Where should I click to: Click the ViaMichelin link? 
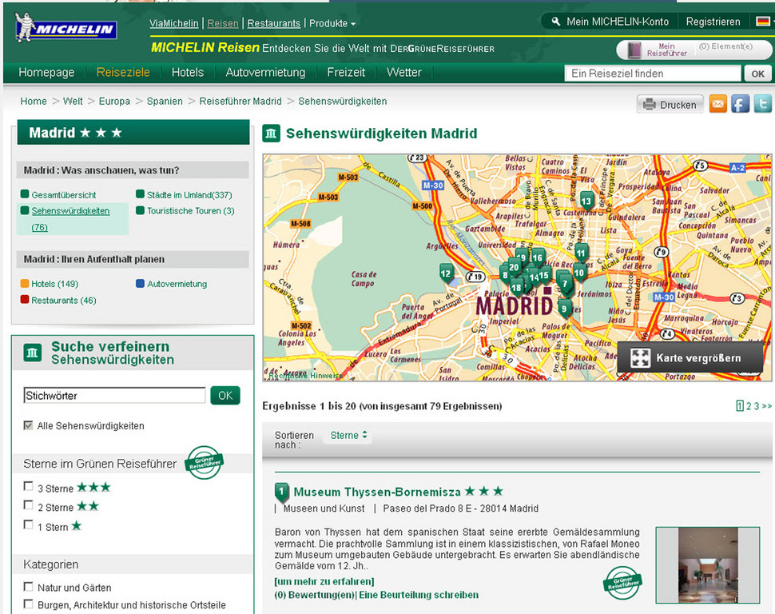click(x=174, y=23)
